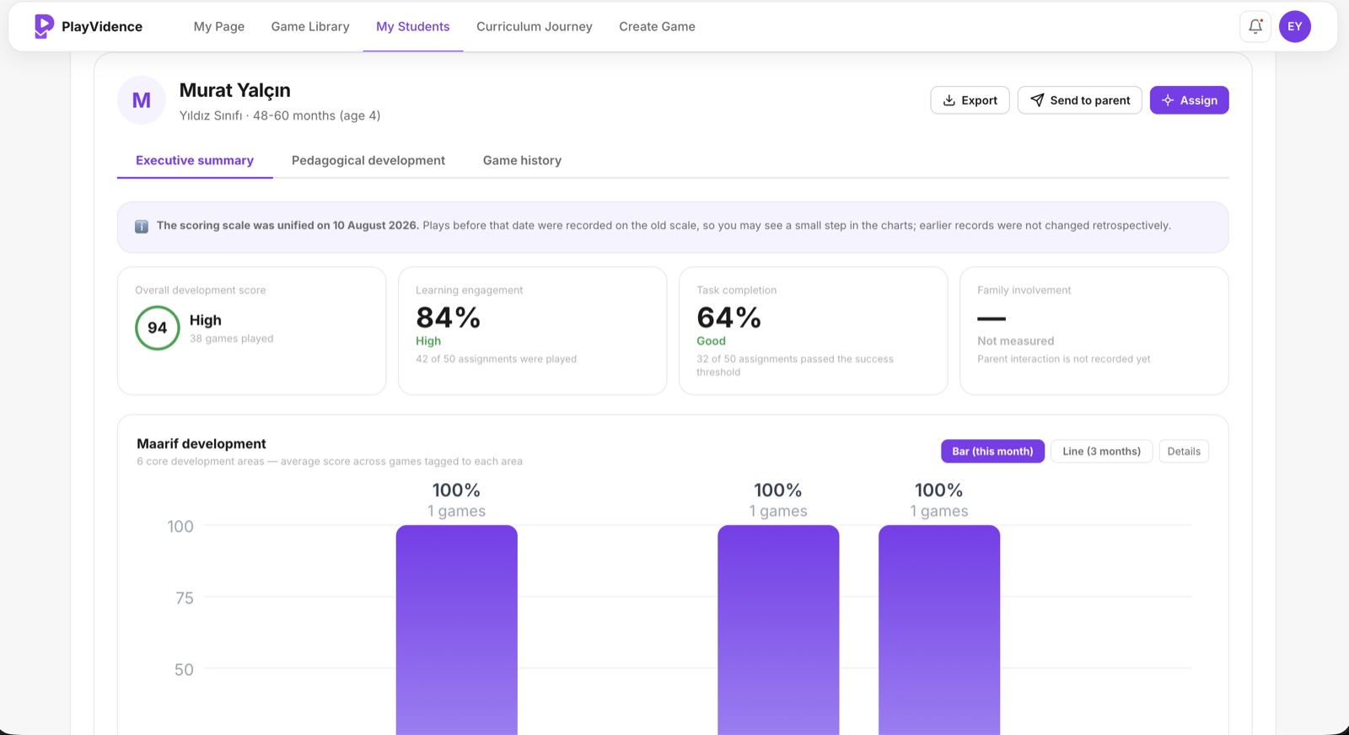Click the y-axis label 50
The image size is (1349, 735).
184,669
